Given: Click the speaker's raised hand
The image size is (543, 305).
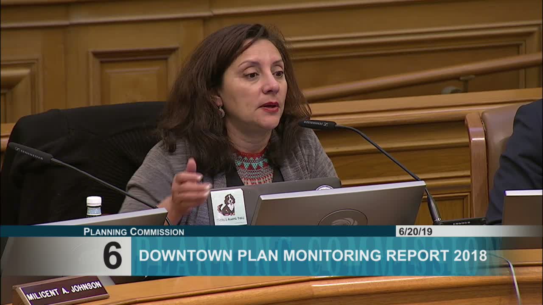Looking at the screenshot, I should [188, 189].
